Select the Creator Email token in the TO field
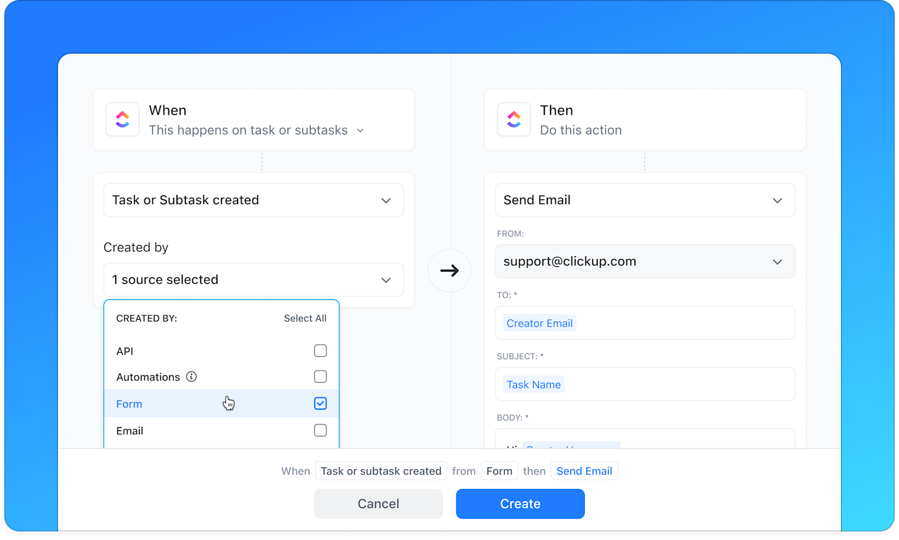Viewport: 899px width, 540px height. tap(539, 323)
